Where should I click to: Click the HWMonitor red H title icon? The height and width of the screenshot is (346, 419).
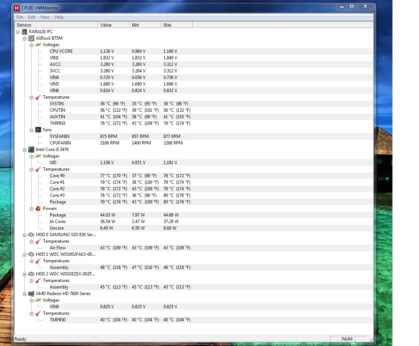17,8
